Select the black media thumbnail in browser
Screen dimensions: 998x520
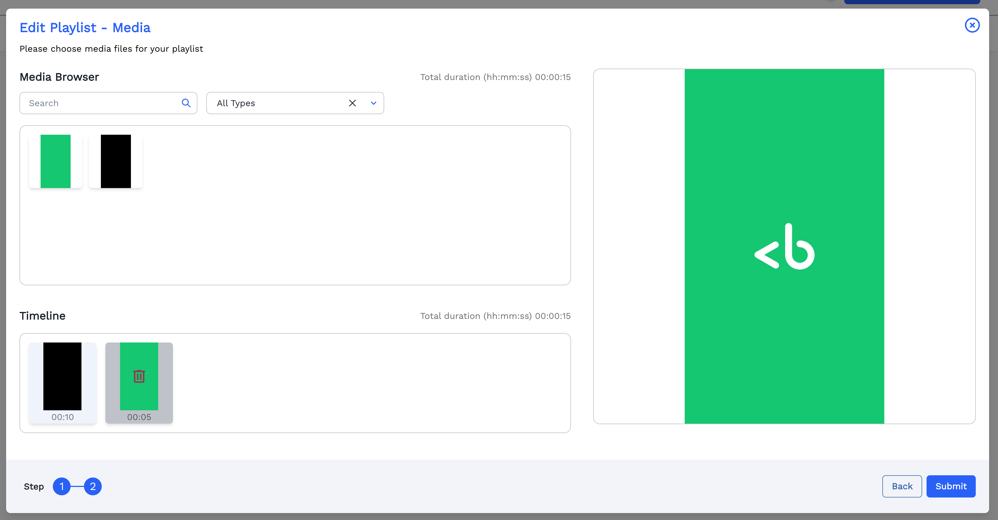(x=115, y=161)
